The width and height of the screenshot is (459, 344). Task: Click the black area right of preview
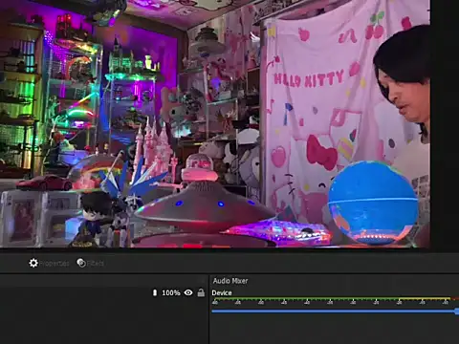pyautogui.click(x=445, y=123)
